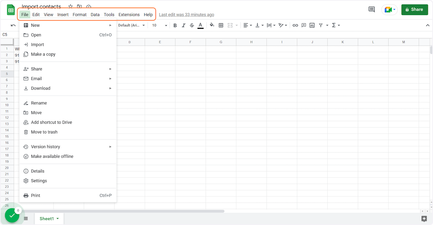Select the Move menu entry
Viewport: 433px width, 225px height.
coord(68,113)
